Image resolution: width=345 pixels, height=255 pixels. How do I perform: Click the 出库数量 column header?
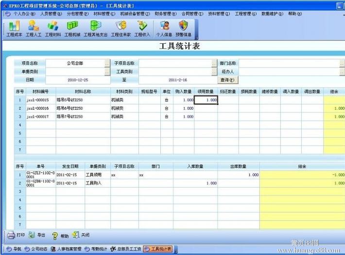[x=239, y=167]
